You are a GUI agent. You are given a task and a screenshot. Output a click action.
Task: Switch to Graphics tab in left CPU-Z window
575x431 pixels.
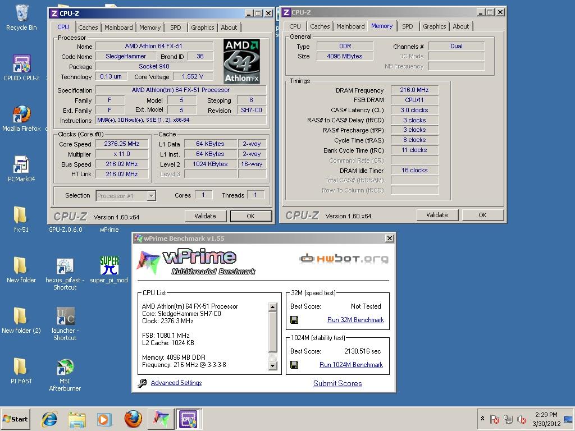click(x=202, y=27)
